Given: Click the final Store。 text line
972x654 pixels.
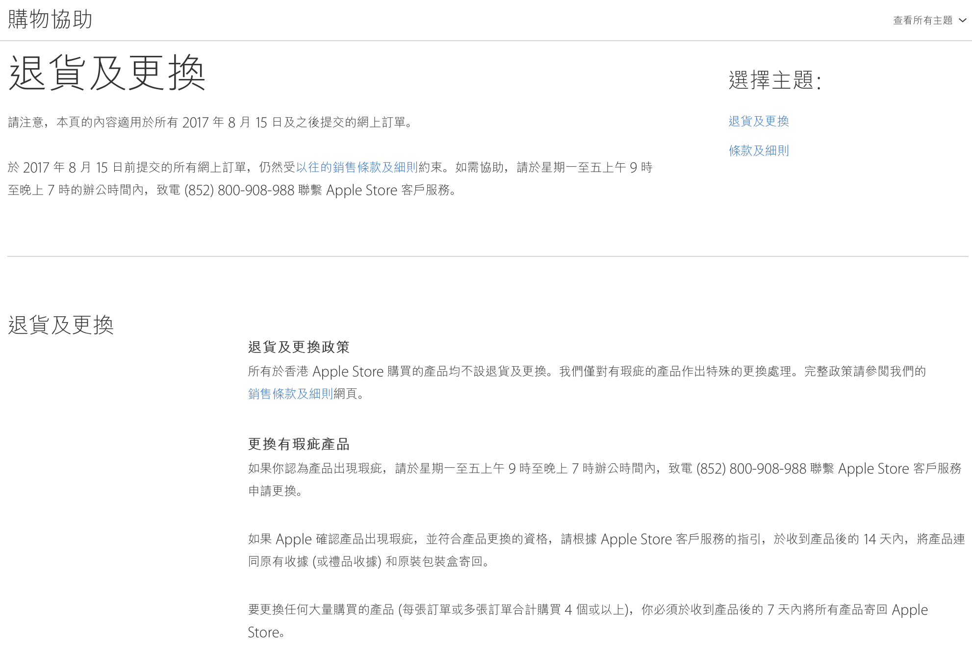Looking at the screenshot, I should pos(265,632).
